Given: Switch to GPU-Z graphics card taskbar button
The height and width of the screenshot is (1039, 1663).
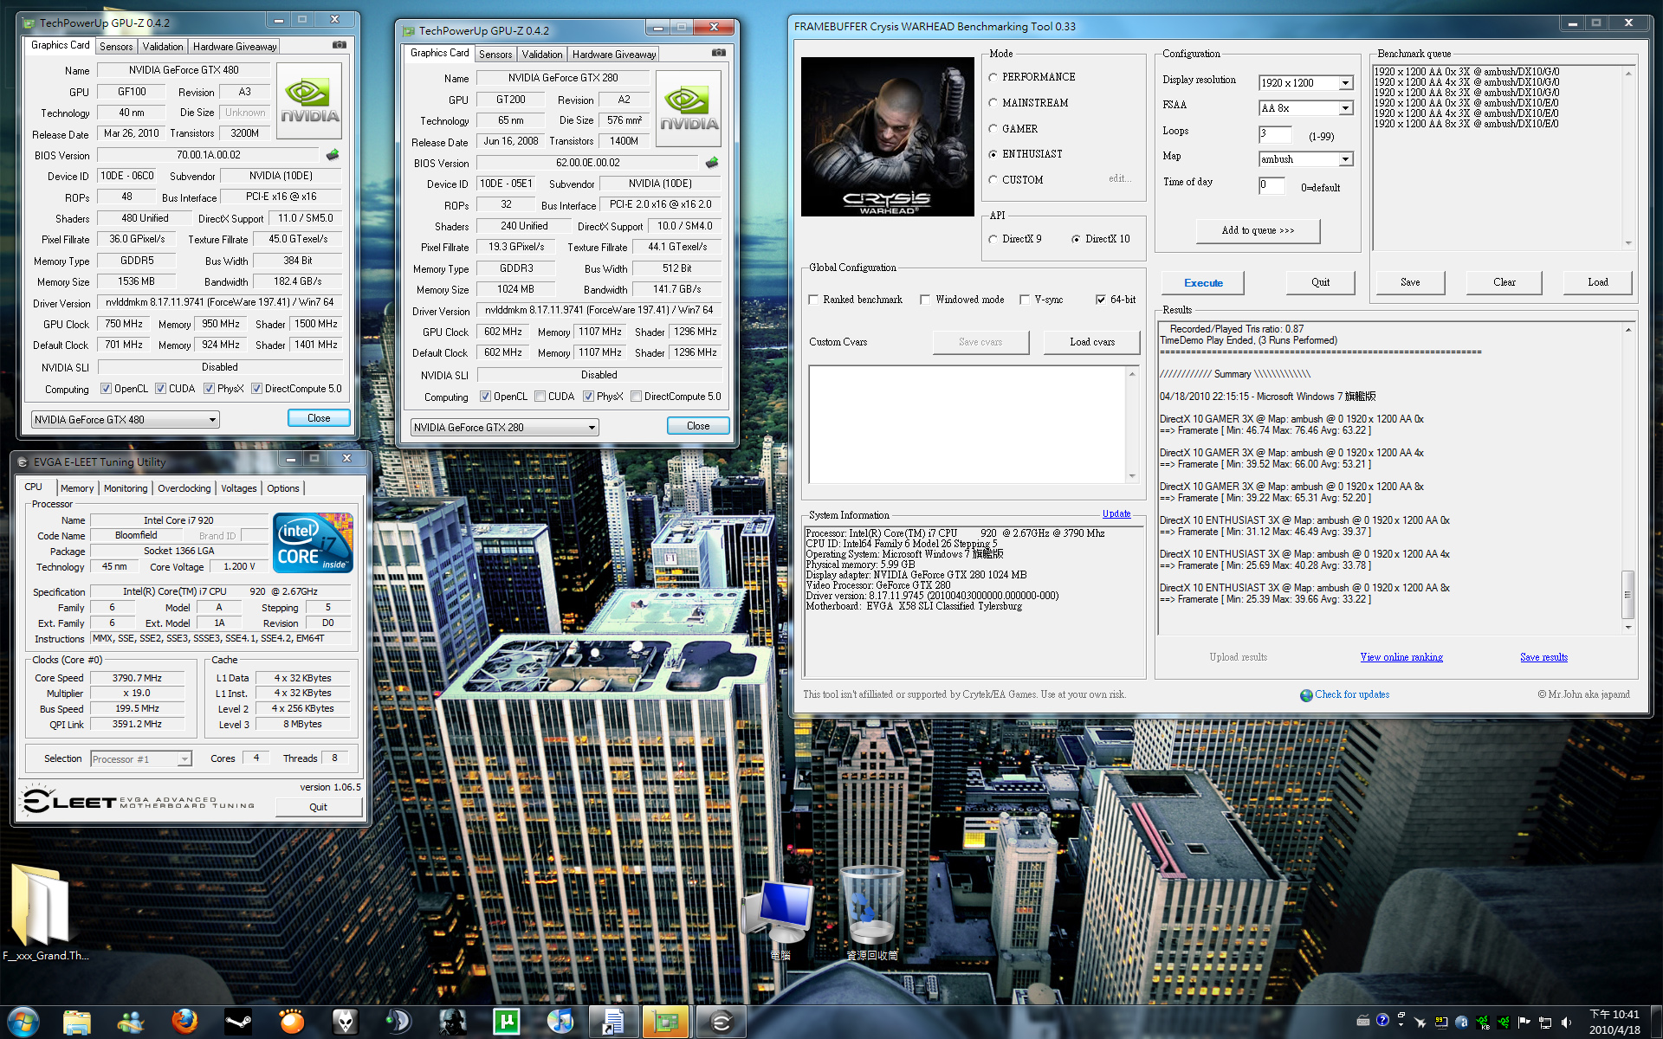Looking at the screenshot, I should (667, 1023).
